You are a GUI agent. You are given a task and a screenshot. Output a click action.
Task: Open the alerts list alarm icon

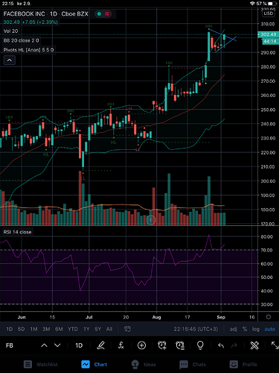180,345
